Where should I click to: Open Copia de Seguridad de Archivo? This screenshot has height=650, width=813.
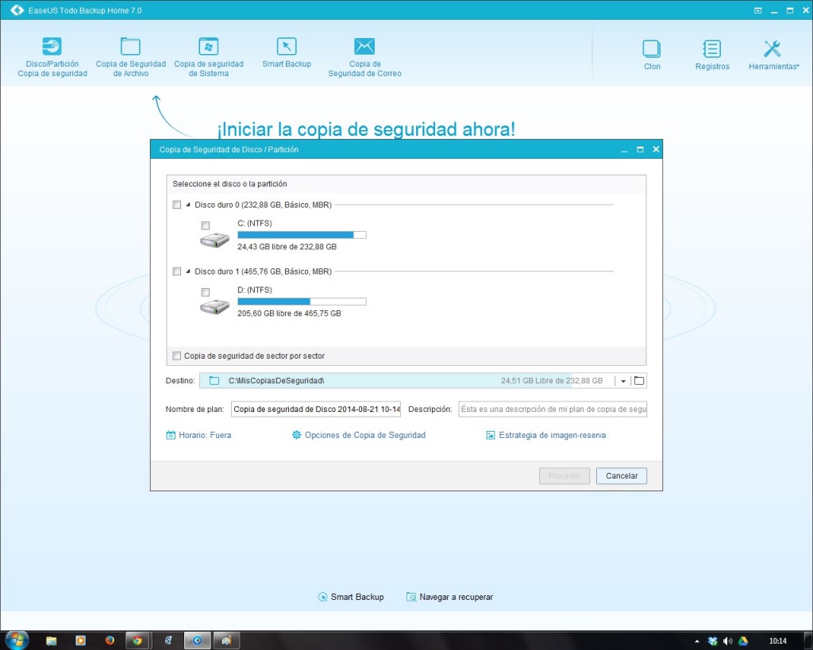coord(130,56)
